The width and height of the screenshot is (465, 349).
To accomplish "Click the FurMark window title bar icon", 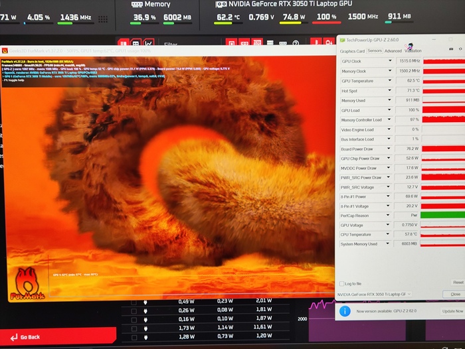I will click(x=5, y=50).
